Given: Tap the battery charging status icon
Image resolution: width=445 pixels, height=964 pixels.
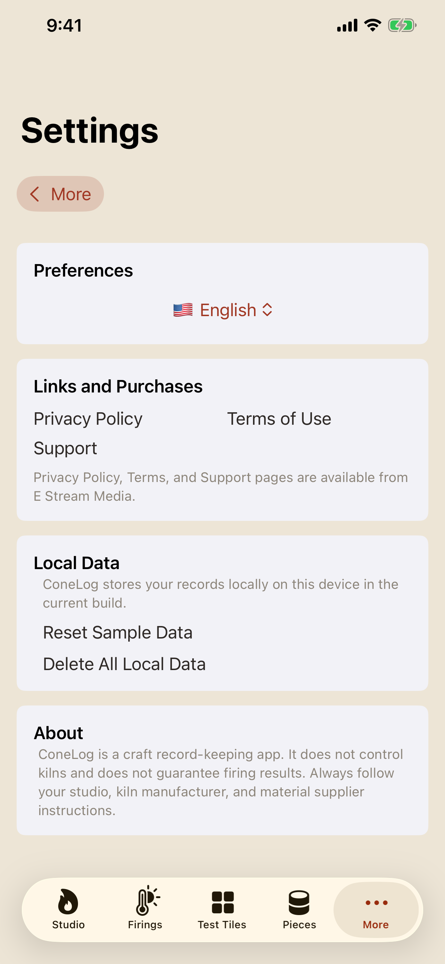Looking at the screenshot, I should point(402,25).
